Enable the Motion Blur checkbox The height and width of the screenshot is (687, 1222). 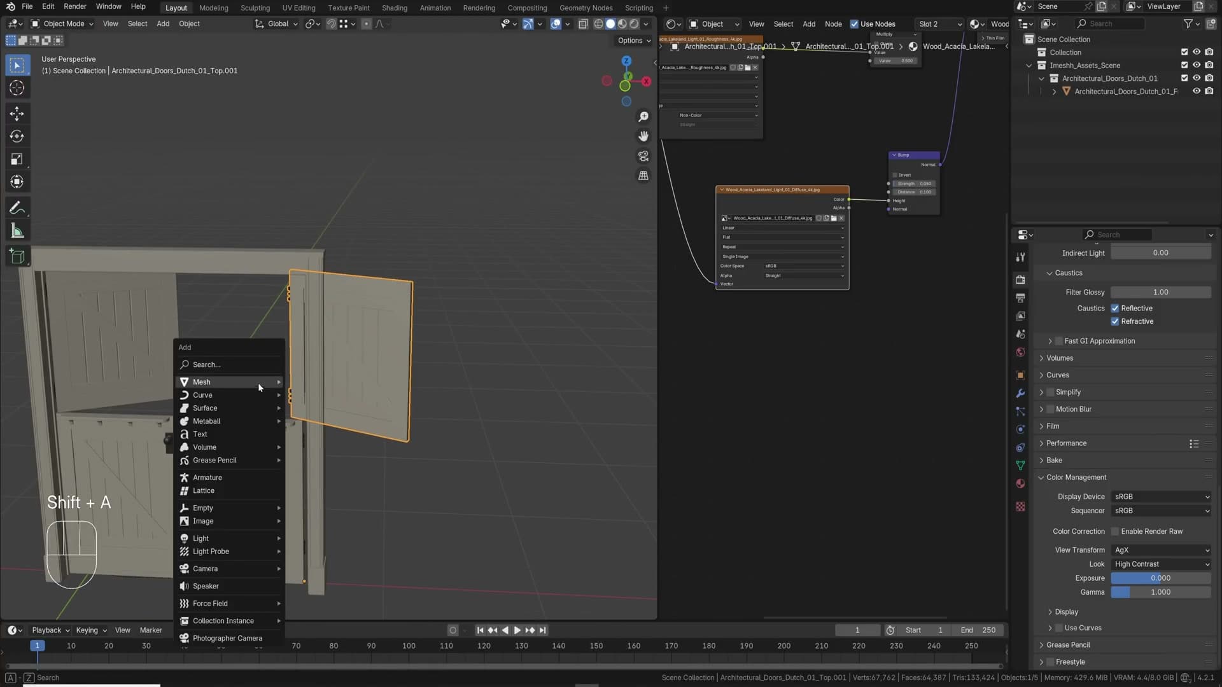(x=1051, y=410)
